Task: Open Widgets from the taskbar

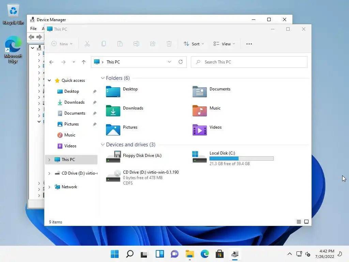Action: [160, 254]
